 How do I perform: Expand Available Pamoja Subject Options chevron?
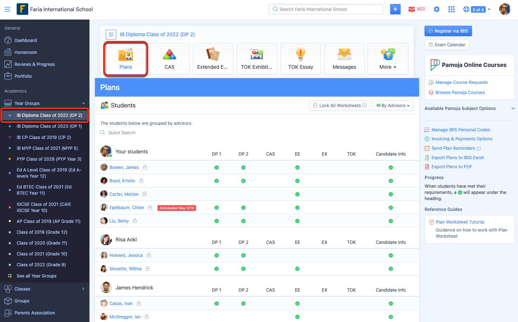pyautogui.click(x=513, y=109)
